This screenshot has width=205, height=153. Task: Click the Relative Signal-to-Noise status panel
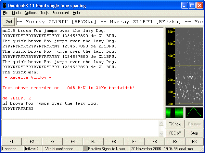tap(106, 149)
